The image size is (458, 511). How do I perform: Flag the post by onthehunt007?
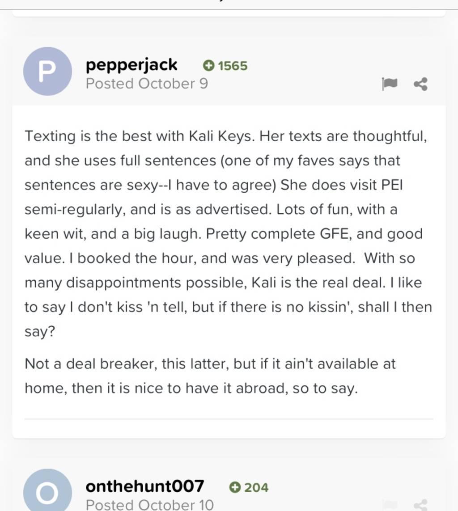coord(389,504)
